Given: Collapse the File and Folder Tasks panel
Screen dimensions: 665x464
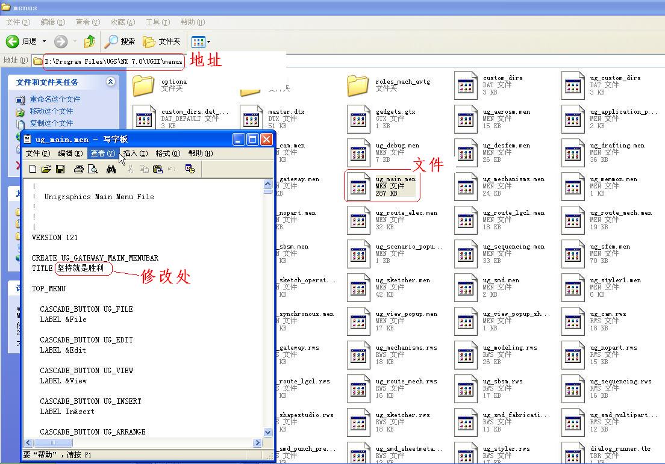Looking at the screenshot, I should 111,81.
